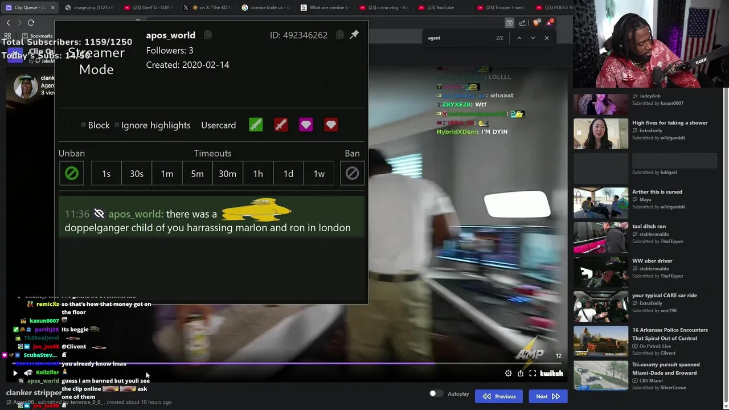The width and height of the screenshot is (729, 410).
Task: Play the clip with the play button
Action: tap(15, 374)
